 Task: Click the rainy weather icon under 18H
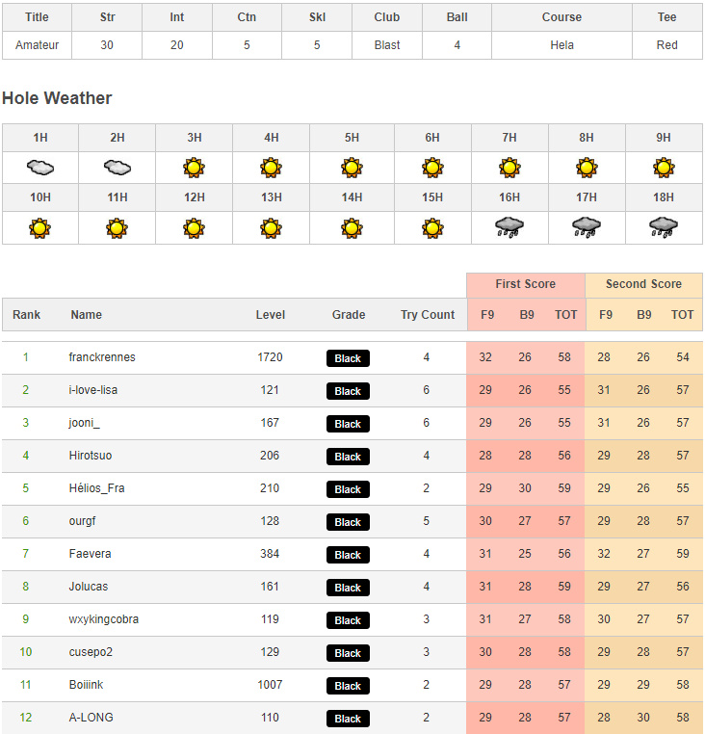pyautogui.click(x=664, y=227)
